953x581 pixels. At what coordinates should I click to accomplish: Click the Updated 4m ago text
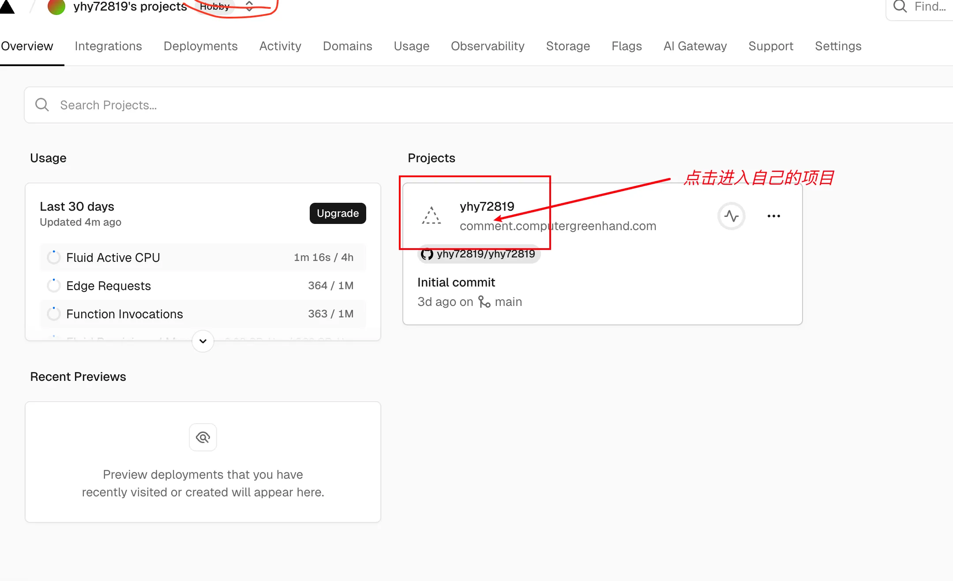point(80,222)
